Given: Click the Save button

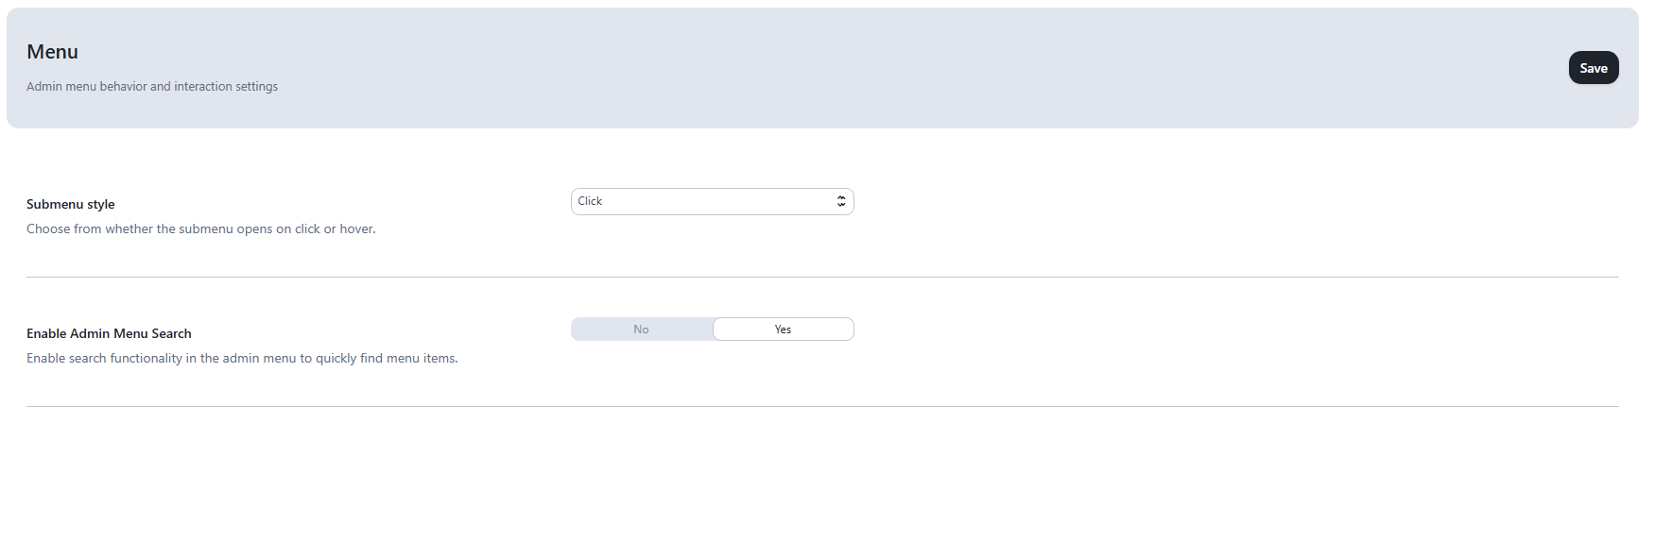Looking at the screenshot, I should coord(1594,68).
